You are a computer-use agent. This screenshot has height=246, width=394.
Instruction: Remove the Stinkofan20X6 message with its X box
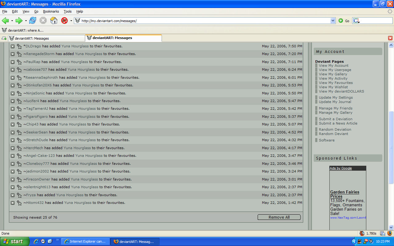13,85
